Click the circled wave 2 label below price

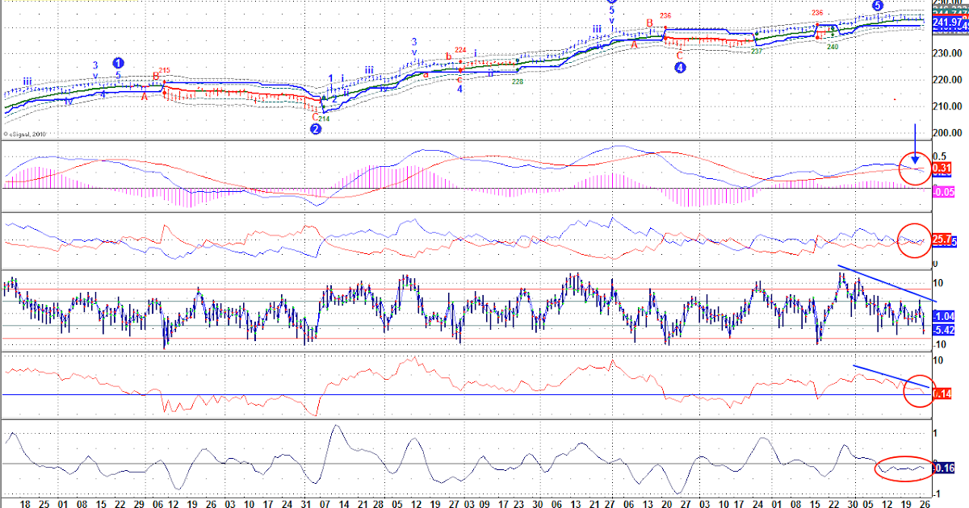pyautogui.click(x=317, y=127)
